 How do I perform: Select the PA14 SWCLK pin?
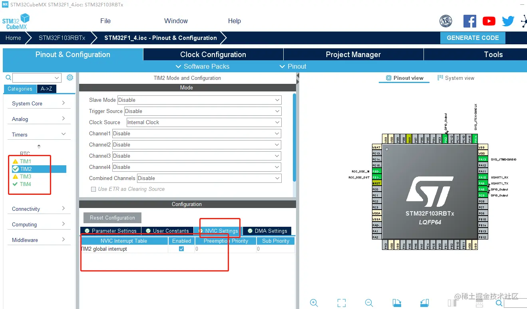click(x=475, y=139)
